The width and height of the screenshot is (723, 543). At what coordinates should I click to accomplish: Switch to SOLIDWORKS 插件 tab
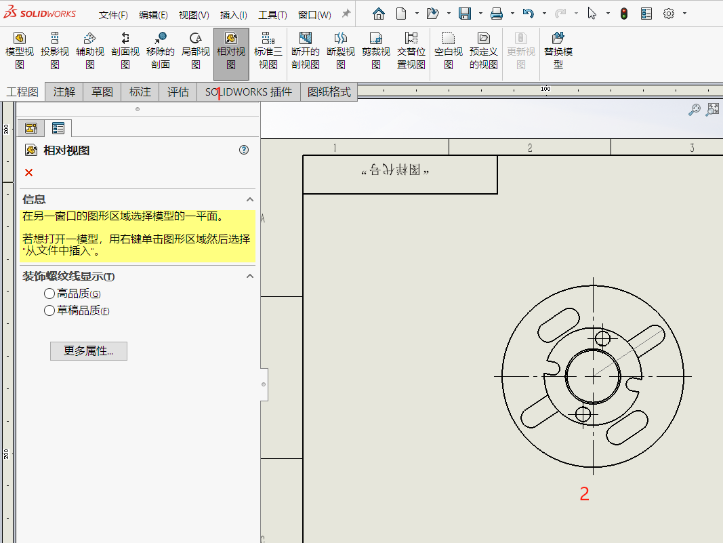click(249, 92)
